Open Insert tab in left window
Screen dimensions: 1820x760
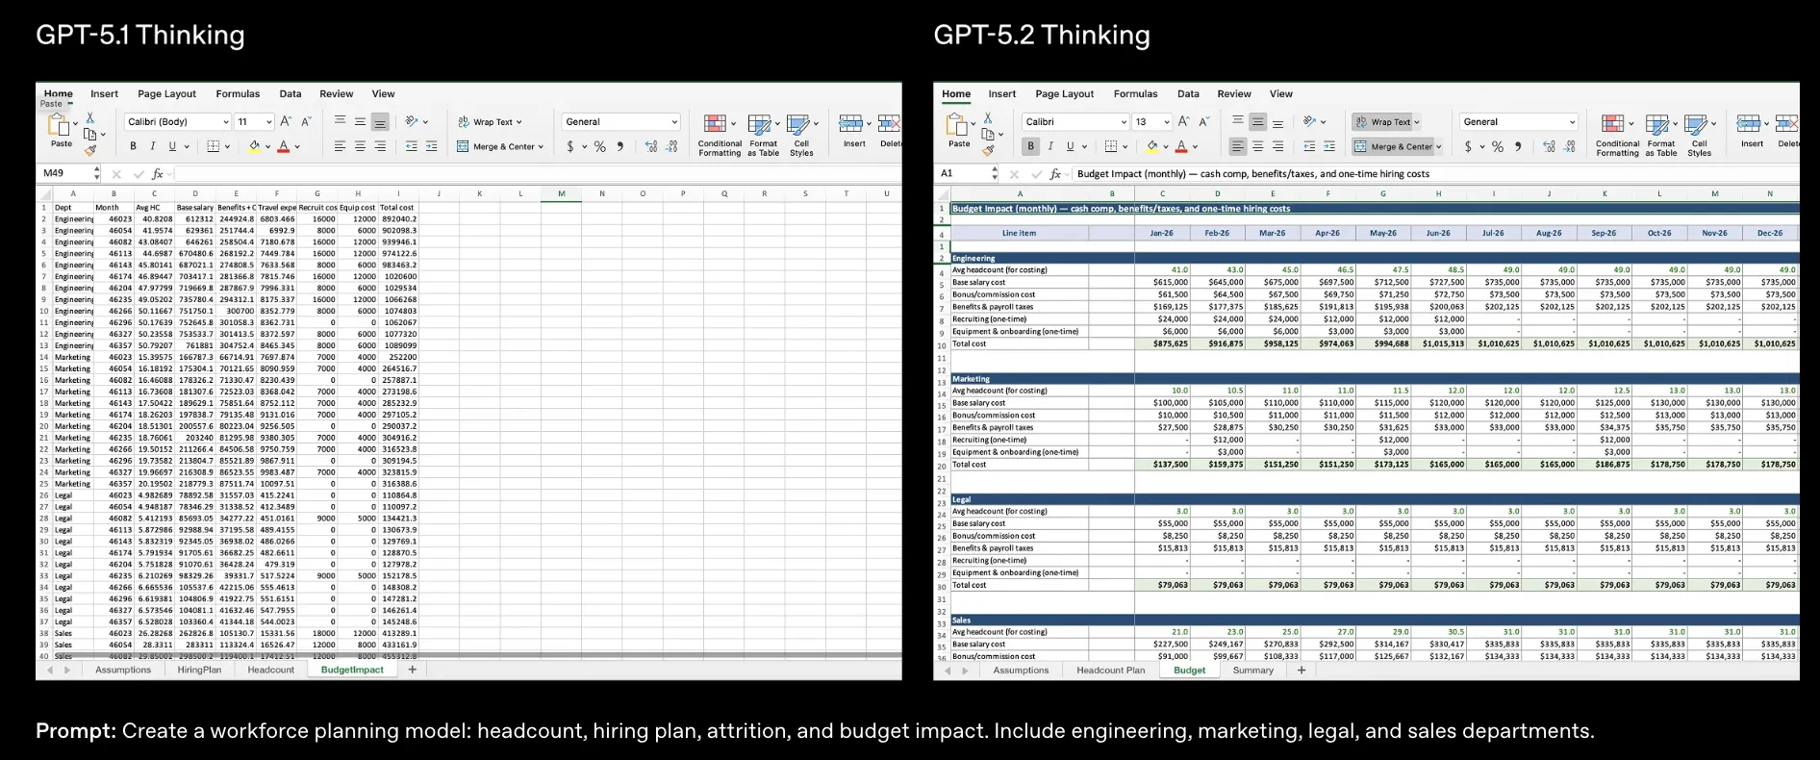point(104,93)
